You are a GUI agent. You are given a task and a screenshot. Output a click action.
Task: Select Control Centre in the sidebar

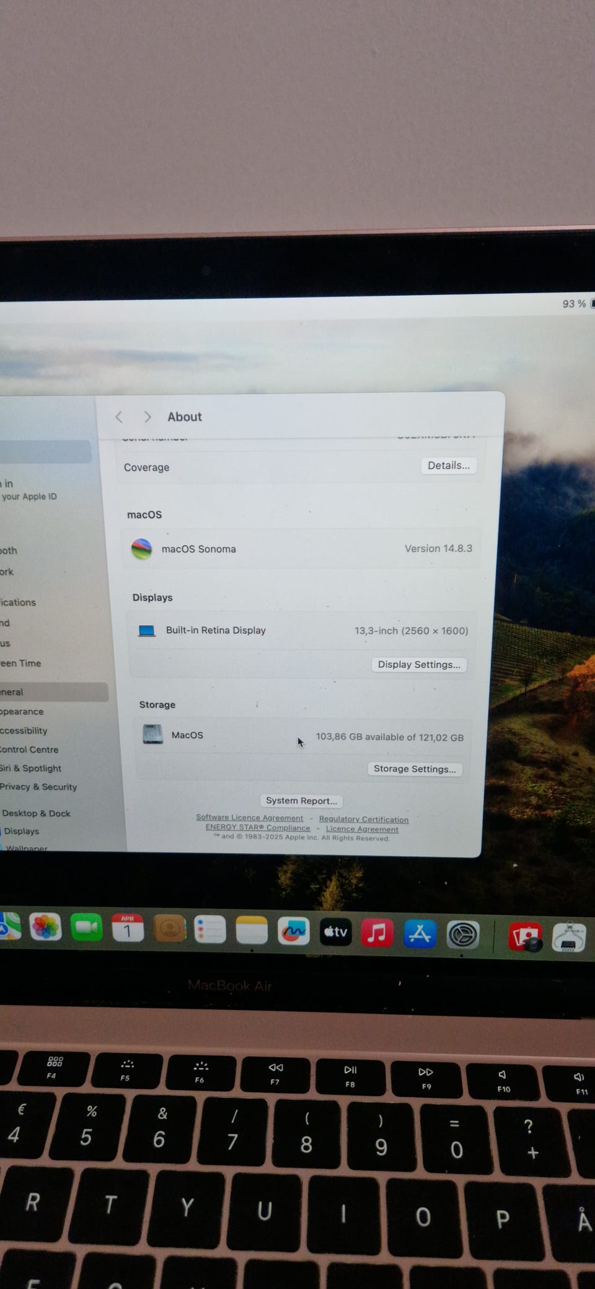click(29, 750)
